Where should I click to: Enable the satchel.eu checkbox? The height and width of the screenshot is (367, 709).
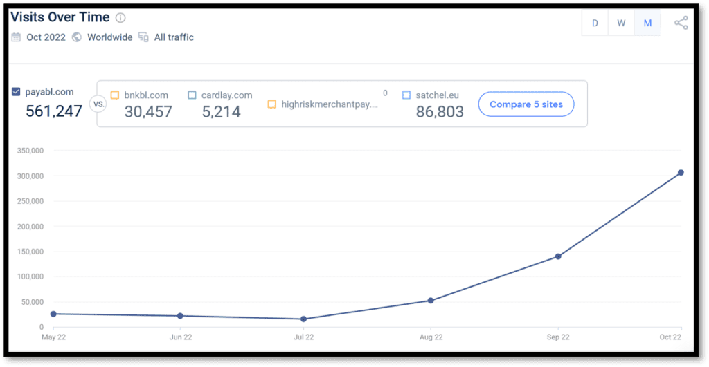pos(406,95)
